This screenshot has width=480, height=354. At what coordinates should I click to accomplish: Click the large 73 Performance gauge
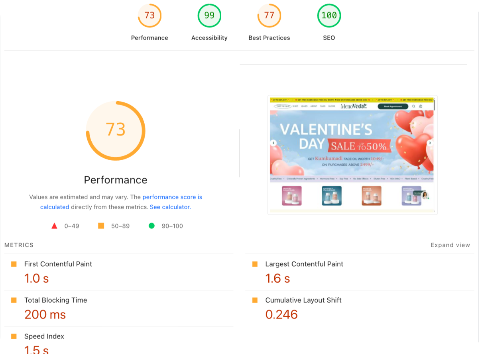(x=116, y=131)
